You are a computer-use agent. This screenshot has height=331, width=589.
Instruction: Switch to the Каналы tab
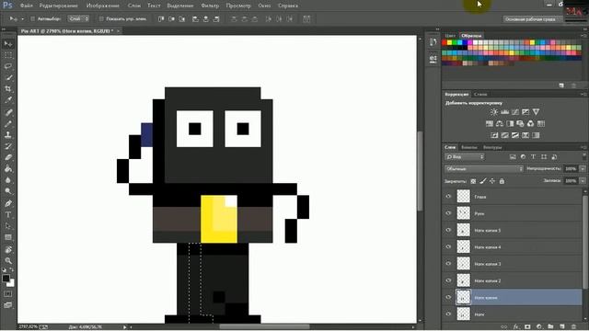pyautogui.click(x=468, y=147)
